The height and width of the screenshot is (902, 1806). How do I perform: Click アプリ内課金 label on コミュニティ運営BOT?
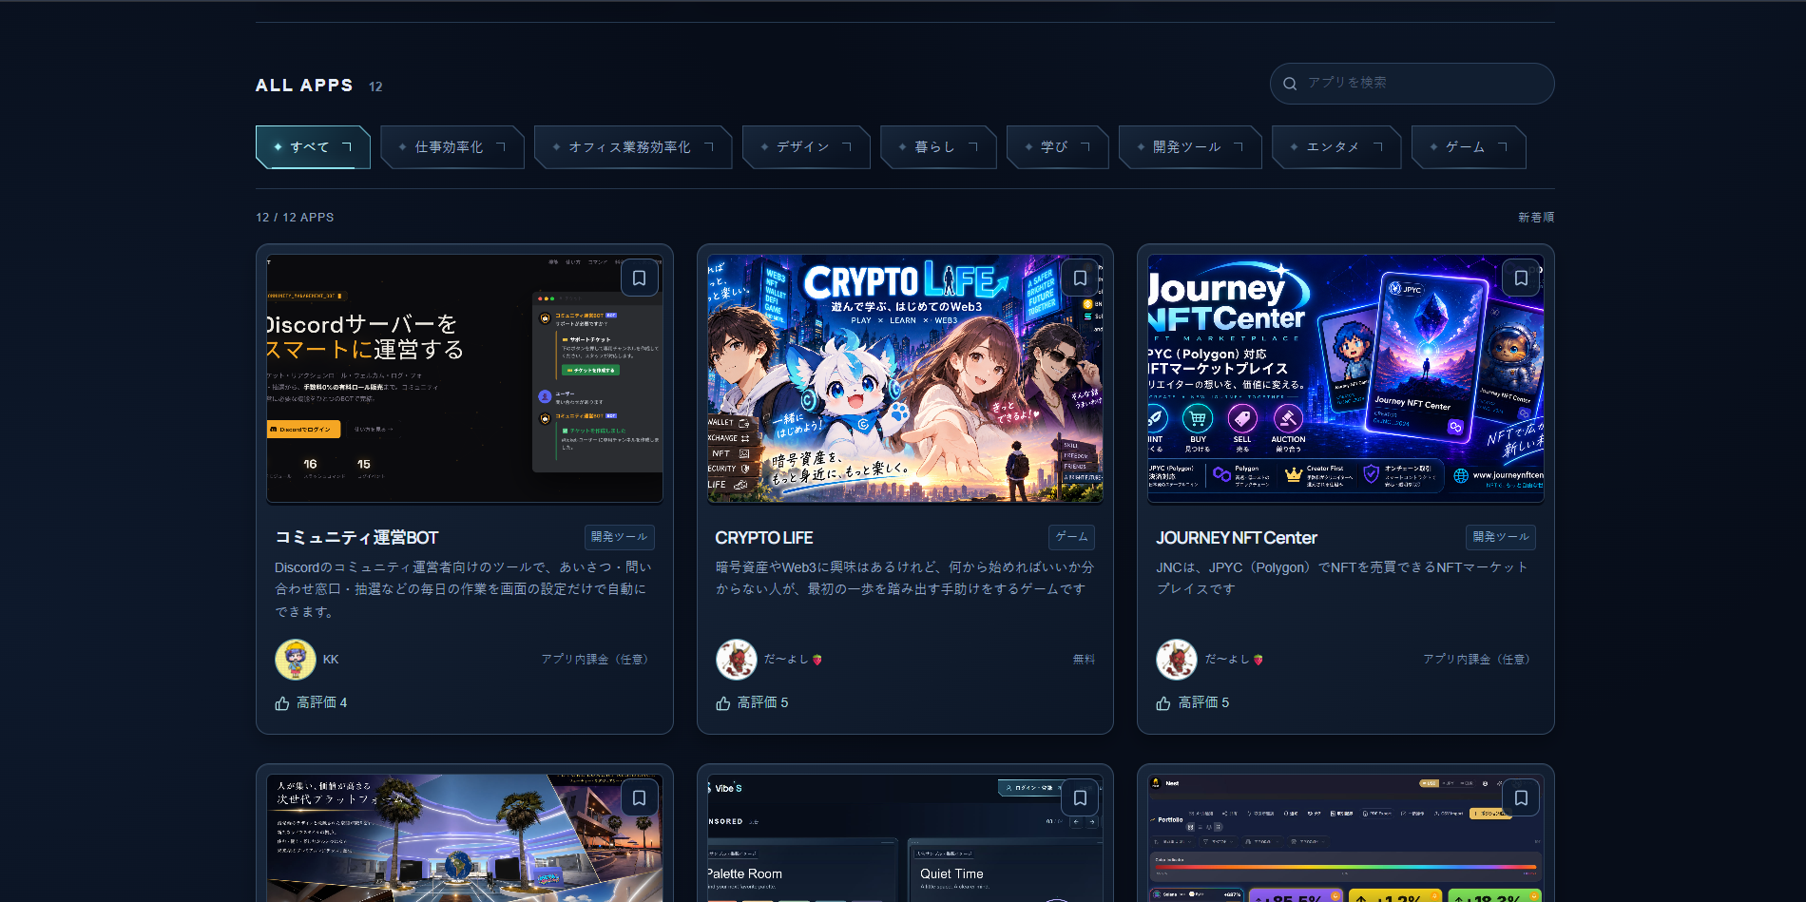coord(598,660)
